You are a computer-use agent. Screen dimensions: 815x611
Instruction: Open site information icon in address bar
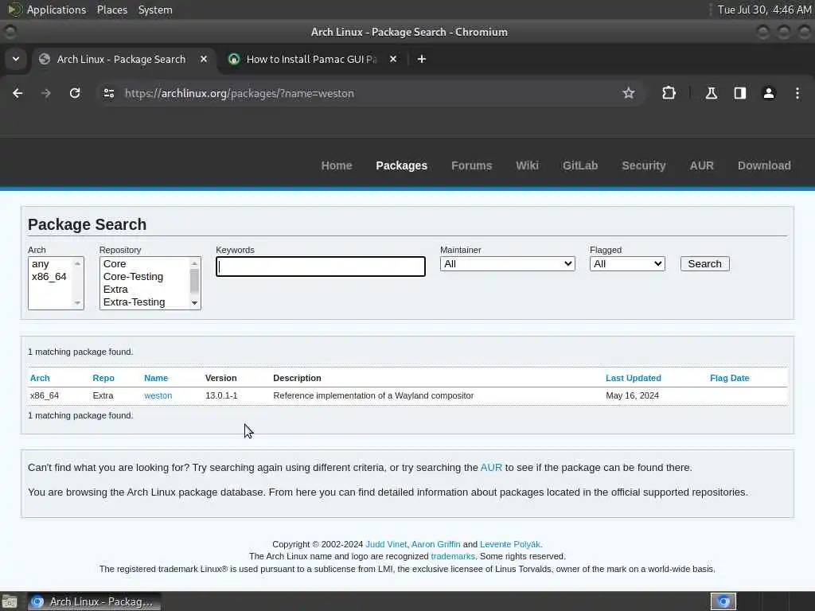click(108, 93)
